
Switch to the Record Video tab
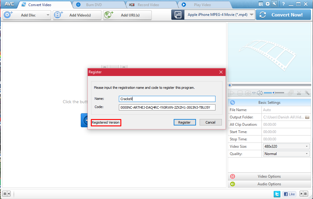tap(148, 5)
